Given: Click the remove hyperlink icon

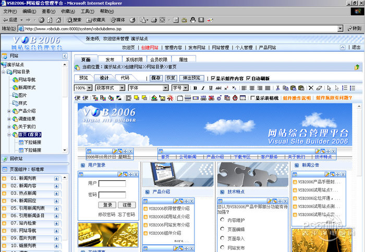Looking at the screenshot, I should [x=211, y=98].
